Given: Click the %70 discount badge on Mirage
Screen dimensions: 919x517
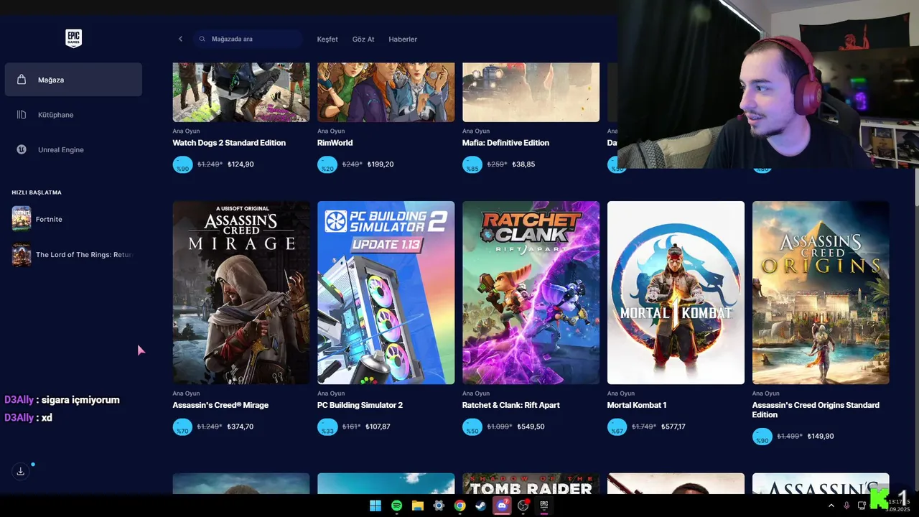Looking at the screenshot, I should click(182, 427).
